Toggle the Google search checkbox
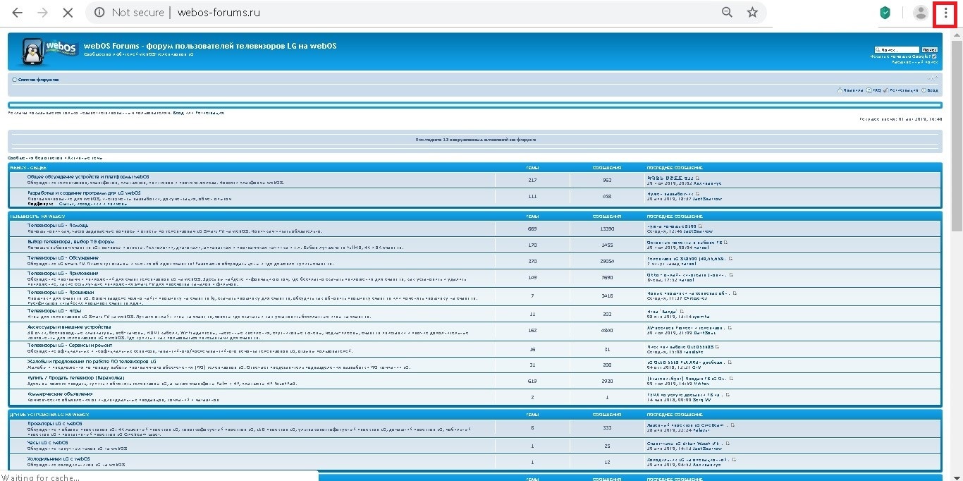Viewport: 963px width, 481px height. pos(935,56)
